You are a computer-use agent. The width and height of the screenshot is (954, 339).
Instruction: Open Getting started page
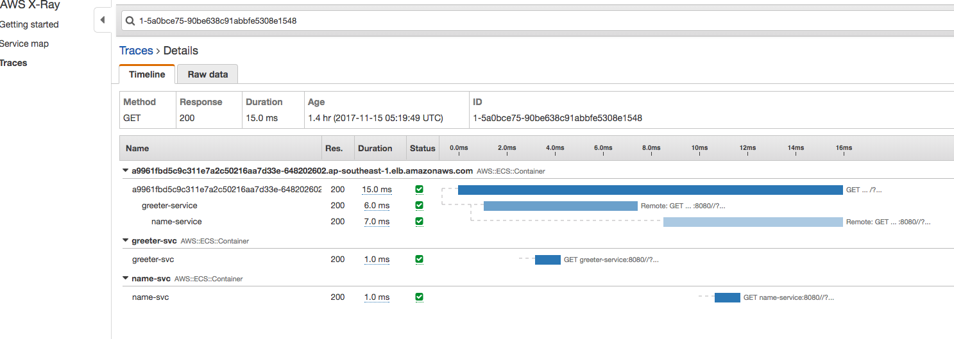[29, 24]
